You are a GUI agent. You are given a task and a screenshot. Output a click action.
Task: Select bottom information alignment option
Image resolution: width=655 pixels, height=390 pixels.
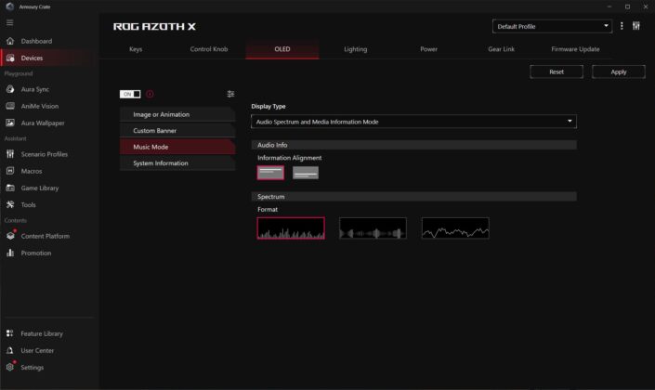[x=306, y=173]
